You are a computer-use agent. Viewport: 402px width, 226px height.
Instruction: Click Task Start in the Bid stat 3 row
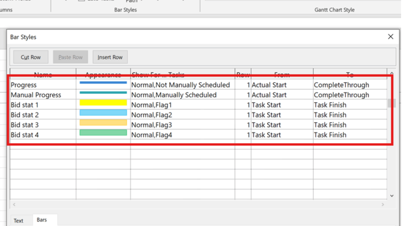point(282,125)
